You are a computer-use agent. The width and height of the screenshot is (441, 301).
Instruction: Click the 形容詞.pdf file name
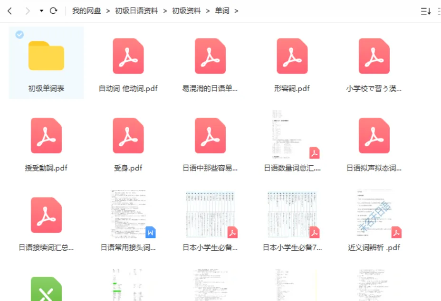point(292,88)
